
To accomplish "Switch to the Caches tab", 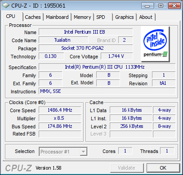I will click(x=33, y=17).
